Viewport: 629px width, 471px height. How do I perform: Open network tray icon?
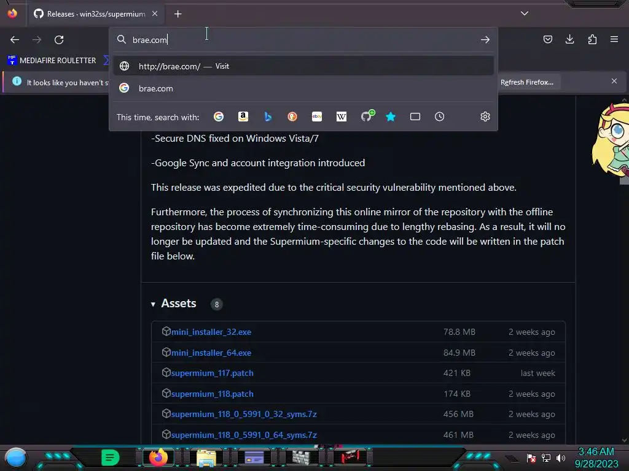point(546,458)
